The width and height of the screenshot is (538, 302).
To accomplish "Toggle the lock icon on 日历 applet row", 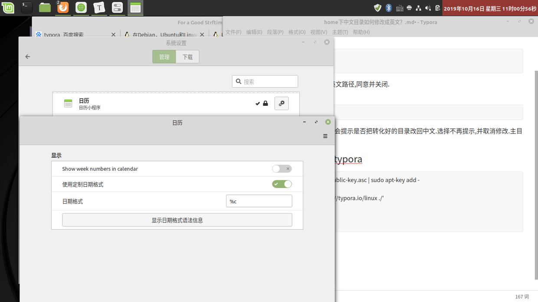I will pyautogui.click(x=265, y=104).
